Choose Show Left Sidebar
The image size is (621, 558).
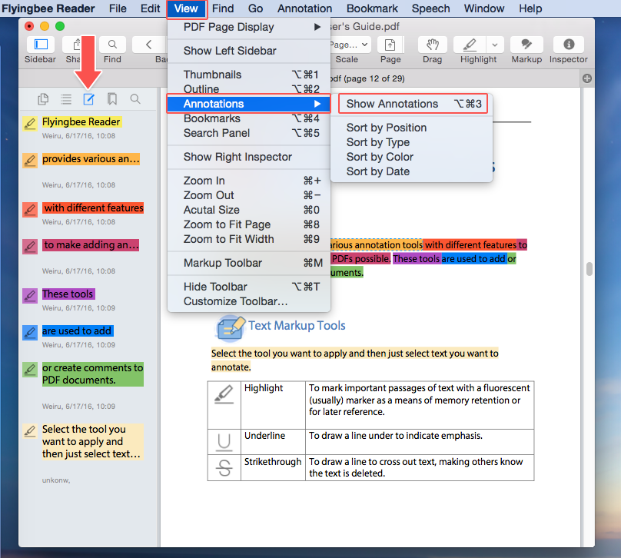[249, 51]
